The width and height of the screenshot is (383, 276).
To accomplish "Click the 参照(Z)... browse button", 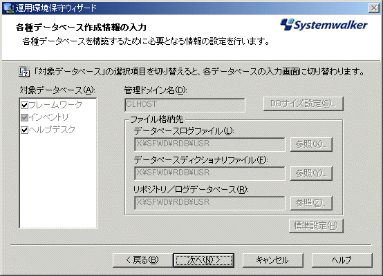I will [311, 203].
